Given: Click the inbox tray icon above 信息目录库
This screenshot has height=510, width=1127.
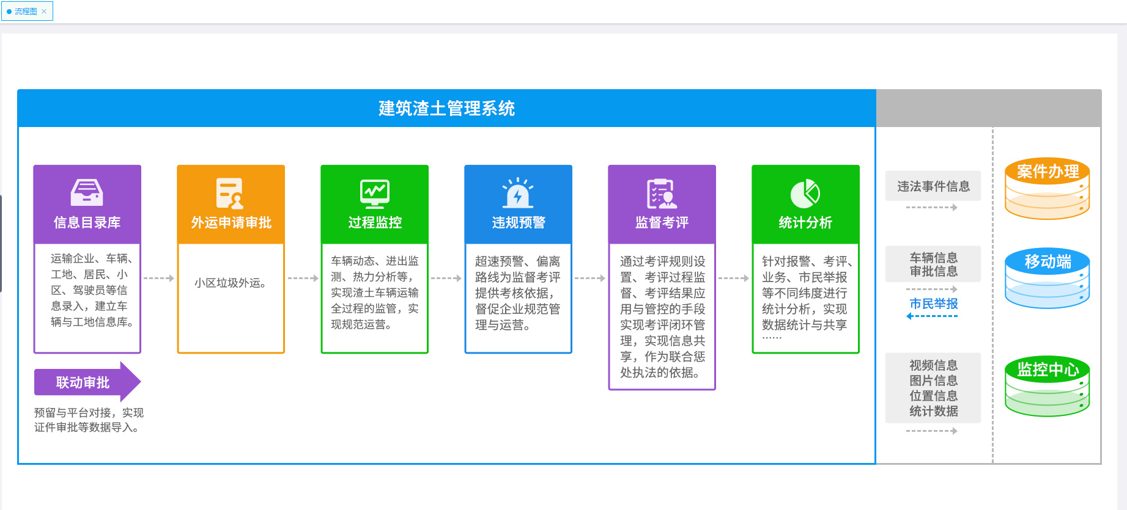Looking at the screenshot, I should click(87, 193).
